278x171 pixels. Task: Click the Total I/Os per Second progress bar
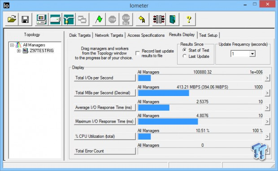pyautogui.click(x=200, y=78)
